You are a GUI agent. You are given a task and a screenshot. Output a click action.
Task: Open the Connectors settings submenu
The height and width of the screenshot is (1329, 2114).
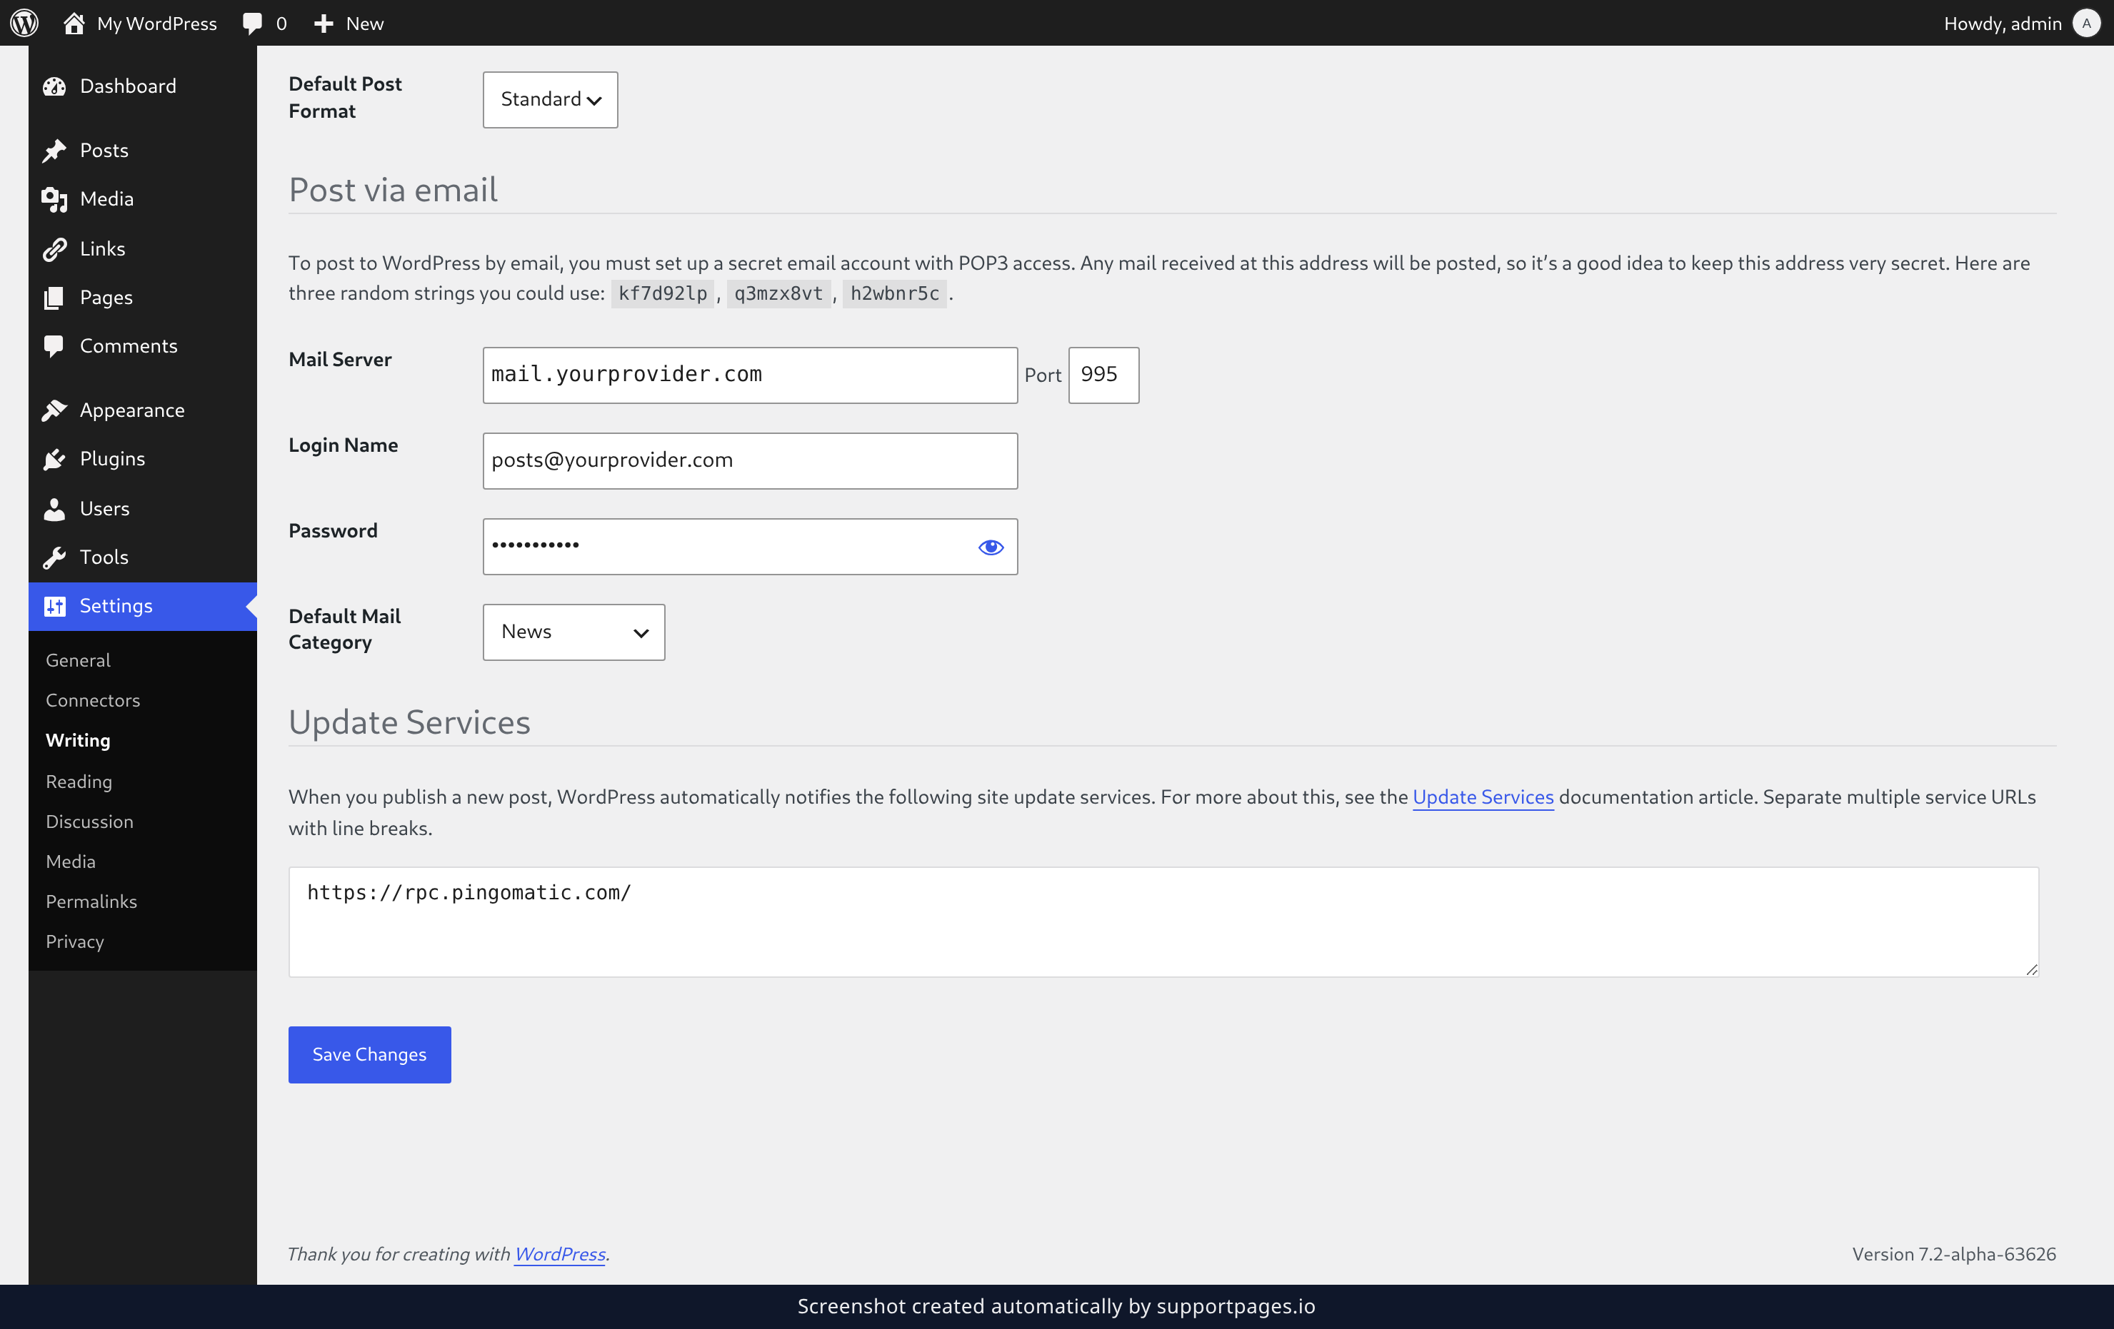pyautogui.click(x=93, y=700)
